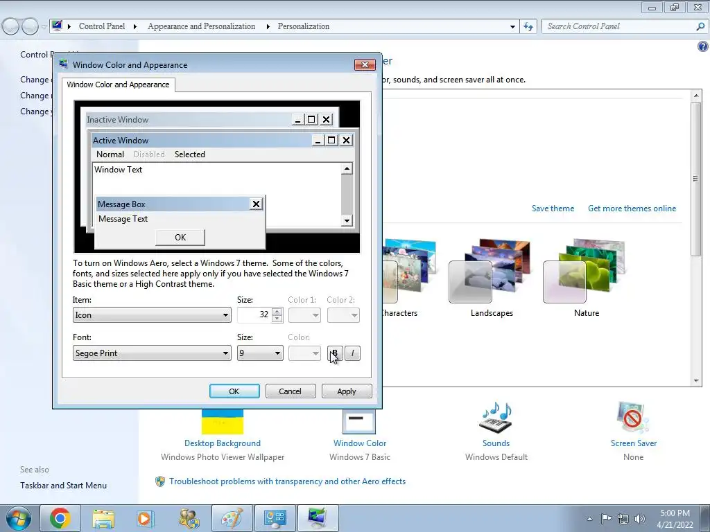The height and width of the screenshot is (532, 710).
Task: Show hidden tray icons arrow
Action: click(589, 519)
